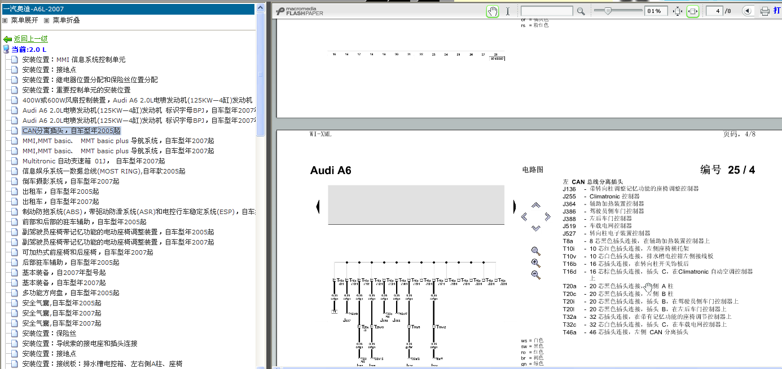Pan diagram right with the right arrow
The height and width of the screenshot is (369, 782).
tap(547, 216)
